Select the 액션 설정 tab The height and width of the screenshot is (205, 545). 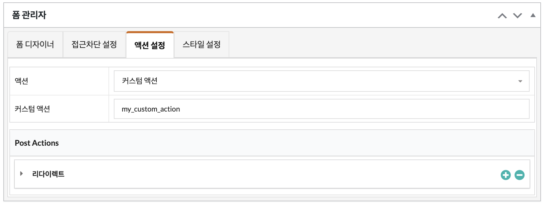click(150, 45)
